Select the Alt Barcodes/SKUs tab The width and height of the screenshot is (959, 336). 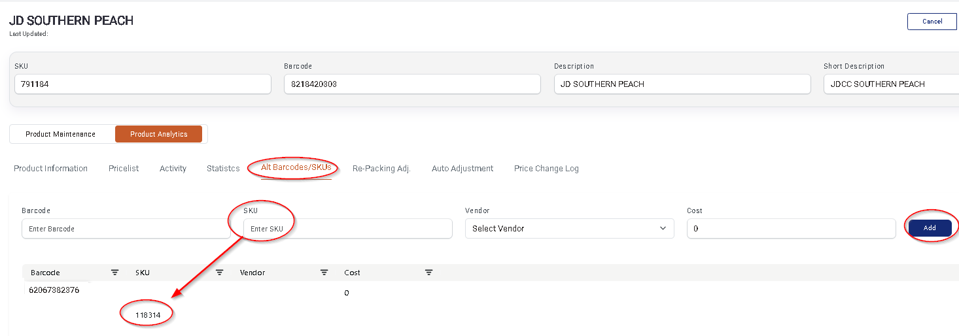click(296, 167)
